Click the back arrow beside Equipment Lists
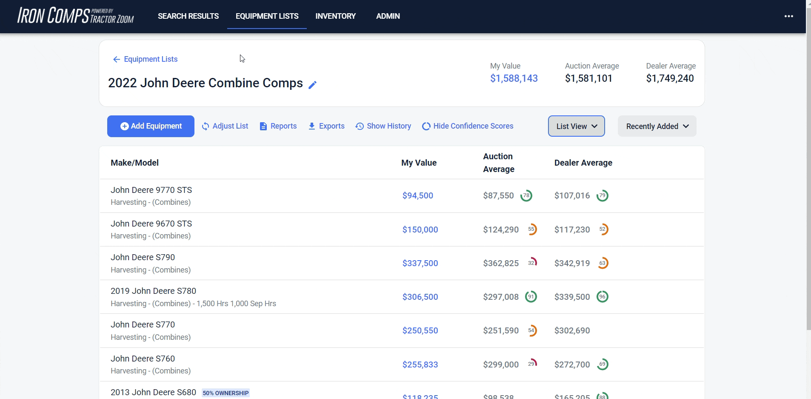The width and height of the screenshot is (811, 399). (116, 59)
